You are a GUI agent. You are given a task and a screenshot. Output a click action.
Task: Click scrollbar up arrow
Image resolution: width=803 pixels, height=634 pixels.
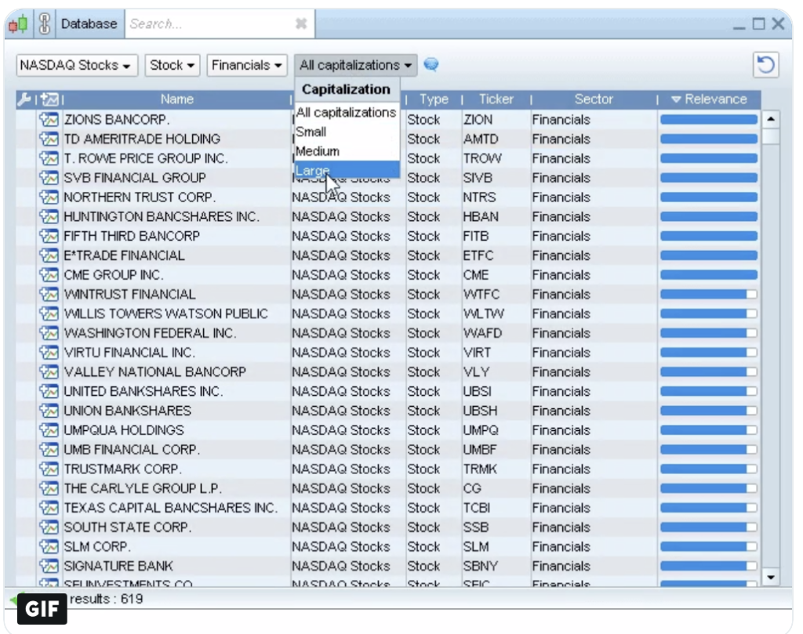click(771, 120)
